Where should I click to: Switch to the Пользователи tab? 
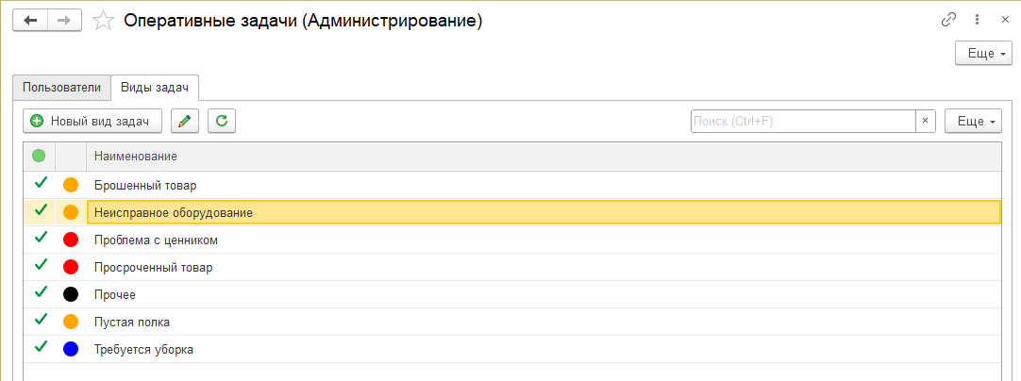click(x=61, y=88)
